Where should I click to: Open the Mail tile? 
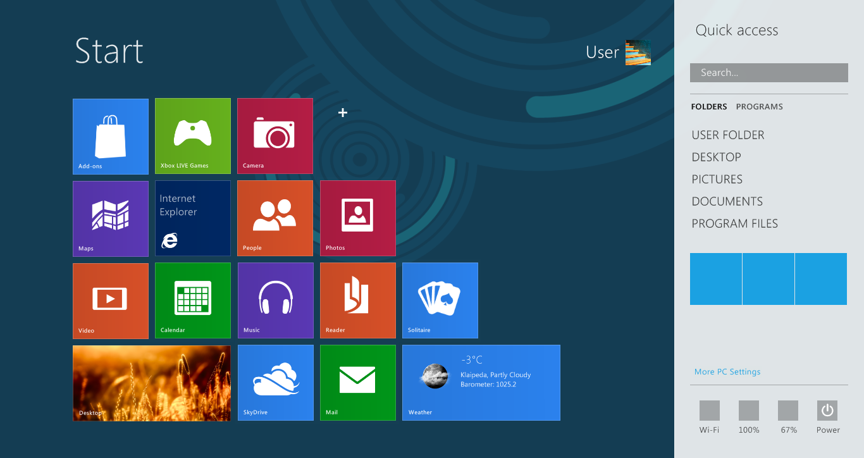(x=358, y=383)
